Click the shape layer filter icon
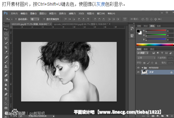This screenshot has width=174, height=118. pyautogui.click(x=166, y=53)
